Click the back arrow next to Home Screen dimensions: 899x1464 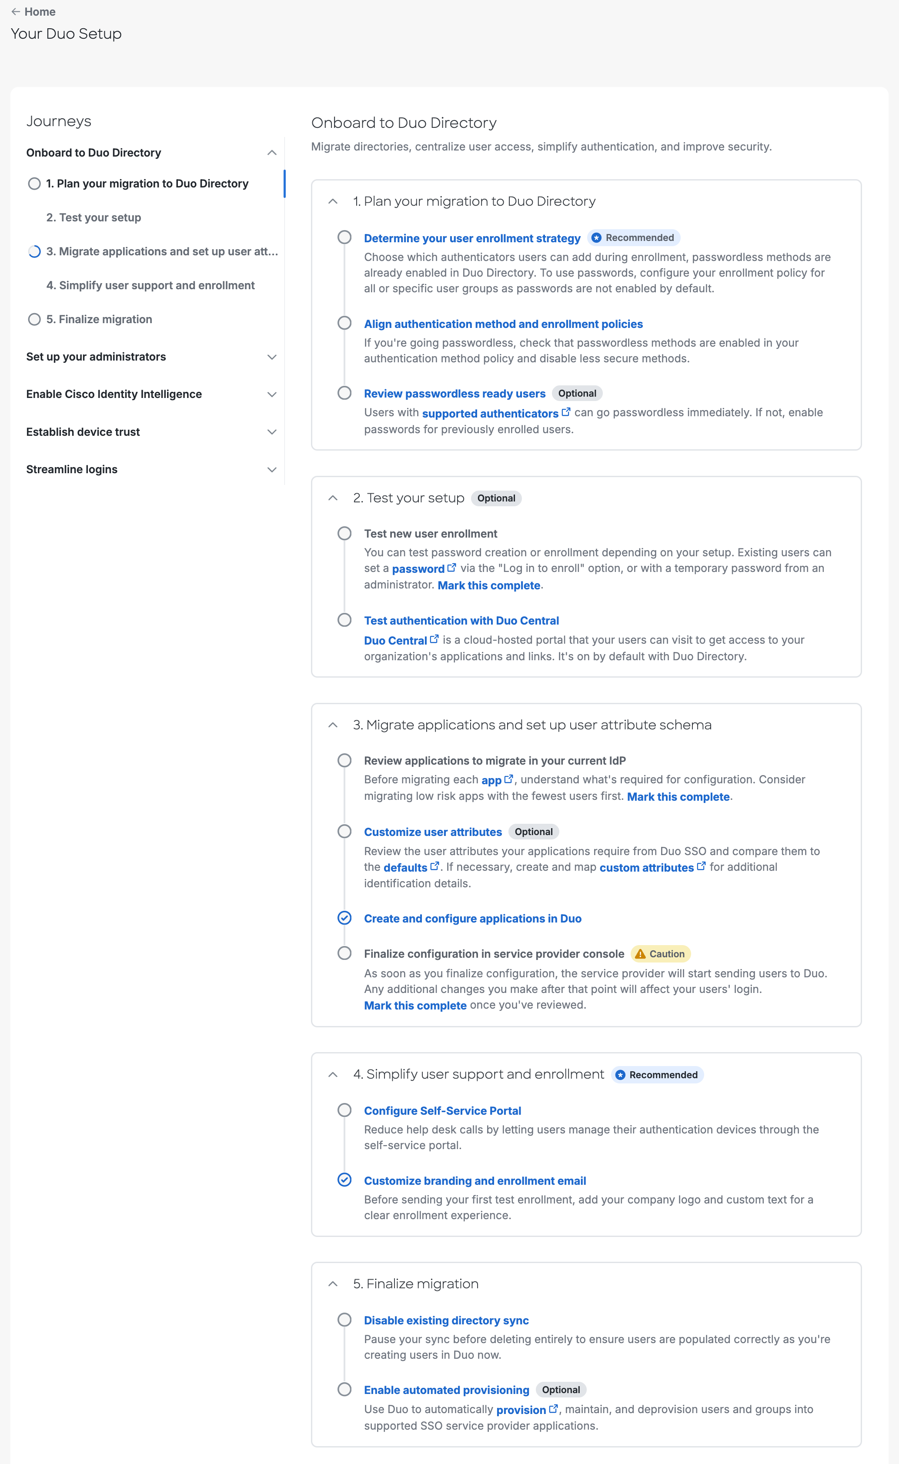(x=16, y=12)
